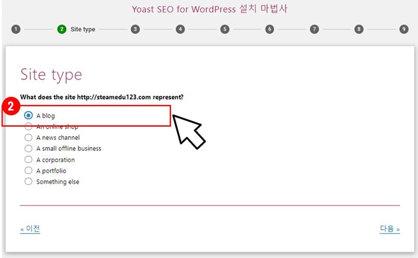Select 'A corporation' radio button

[28, 160]
